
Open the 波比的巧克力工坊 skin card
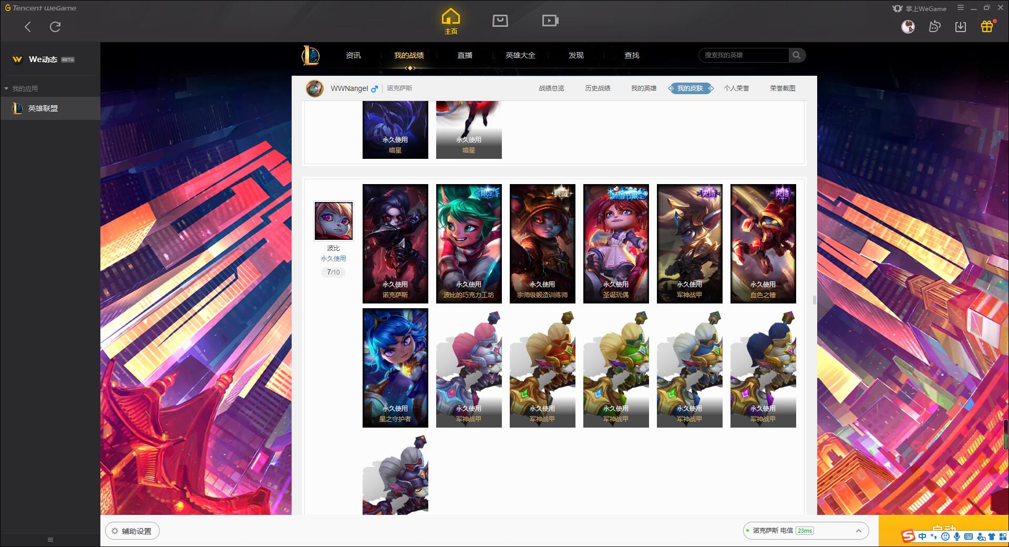click(x=469, y=244)
